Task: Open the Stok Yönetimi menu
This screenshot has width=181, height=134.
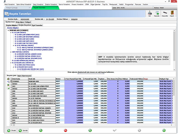Action: point(10,5)
